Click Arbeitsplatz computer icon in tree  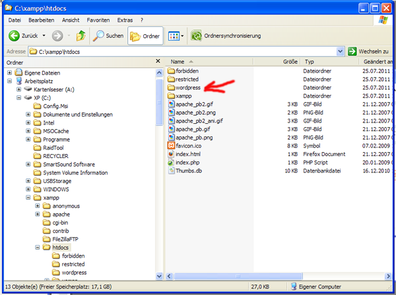[19, 81]
